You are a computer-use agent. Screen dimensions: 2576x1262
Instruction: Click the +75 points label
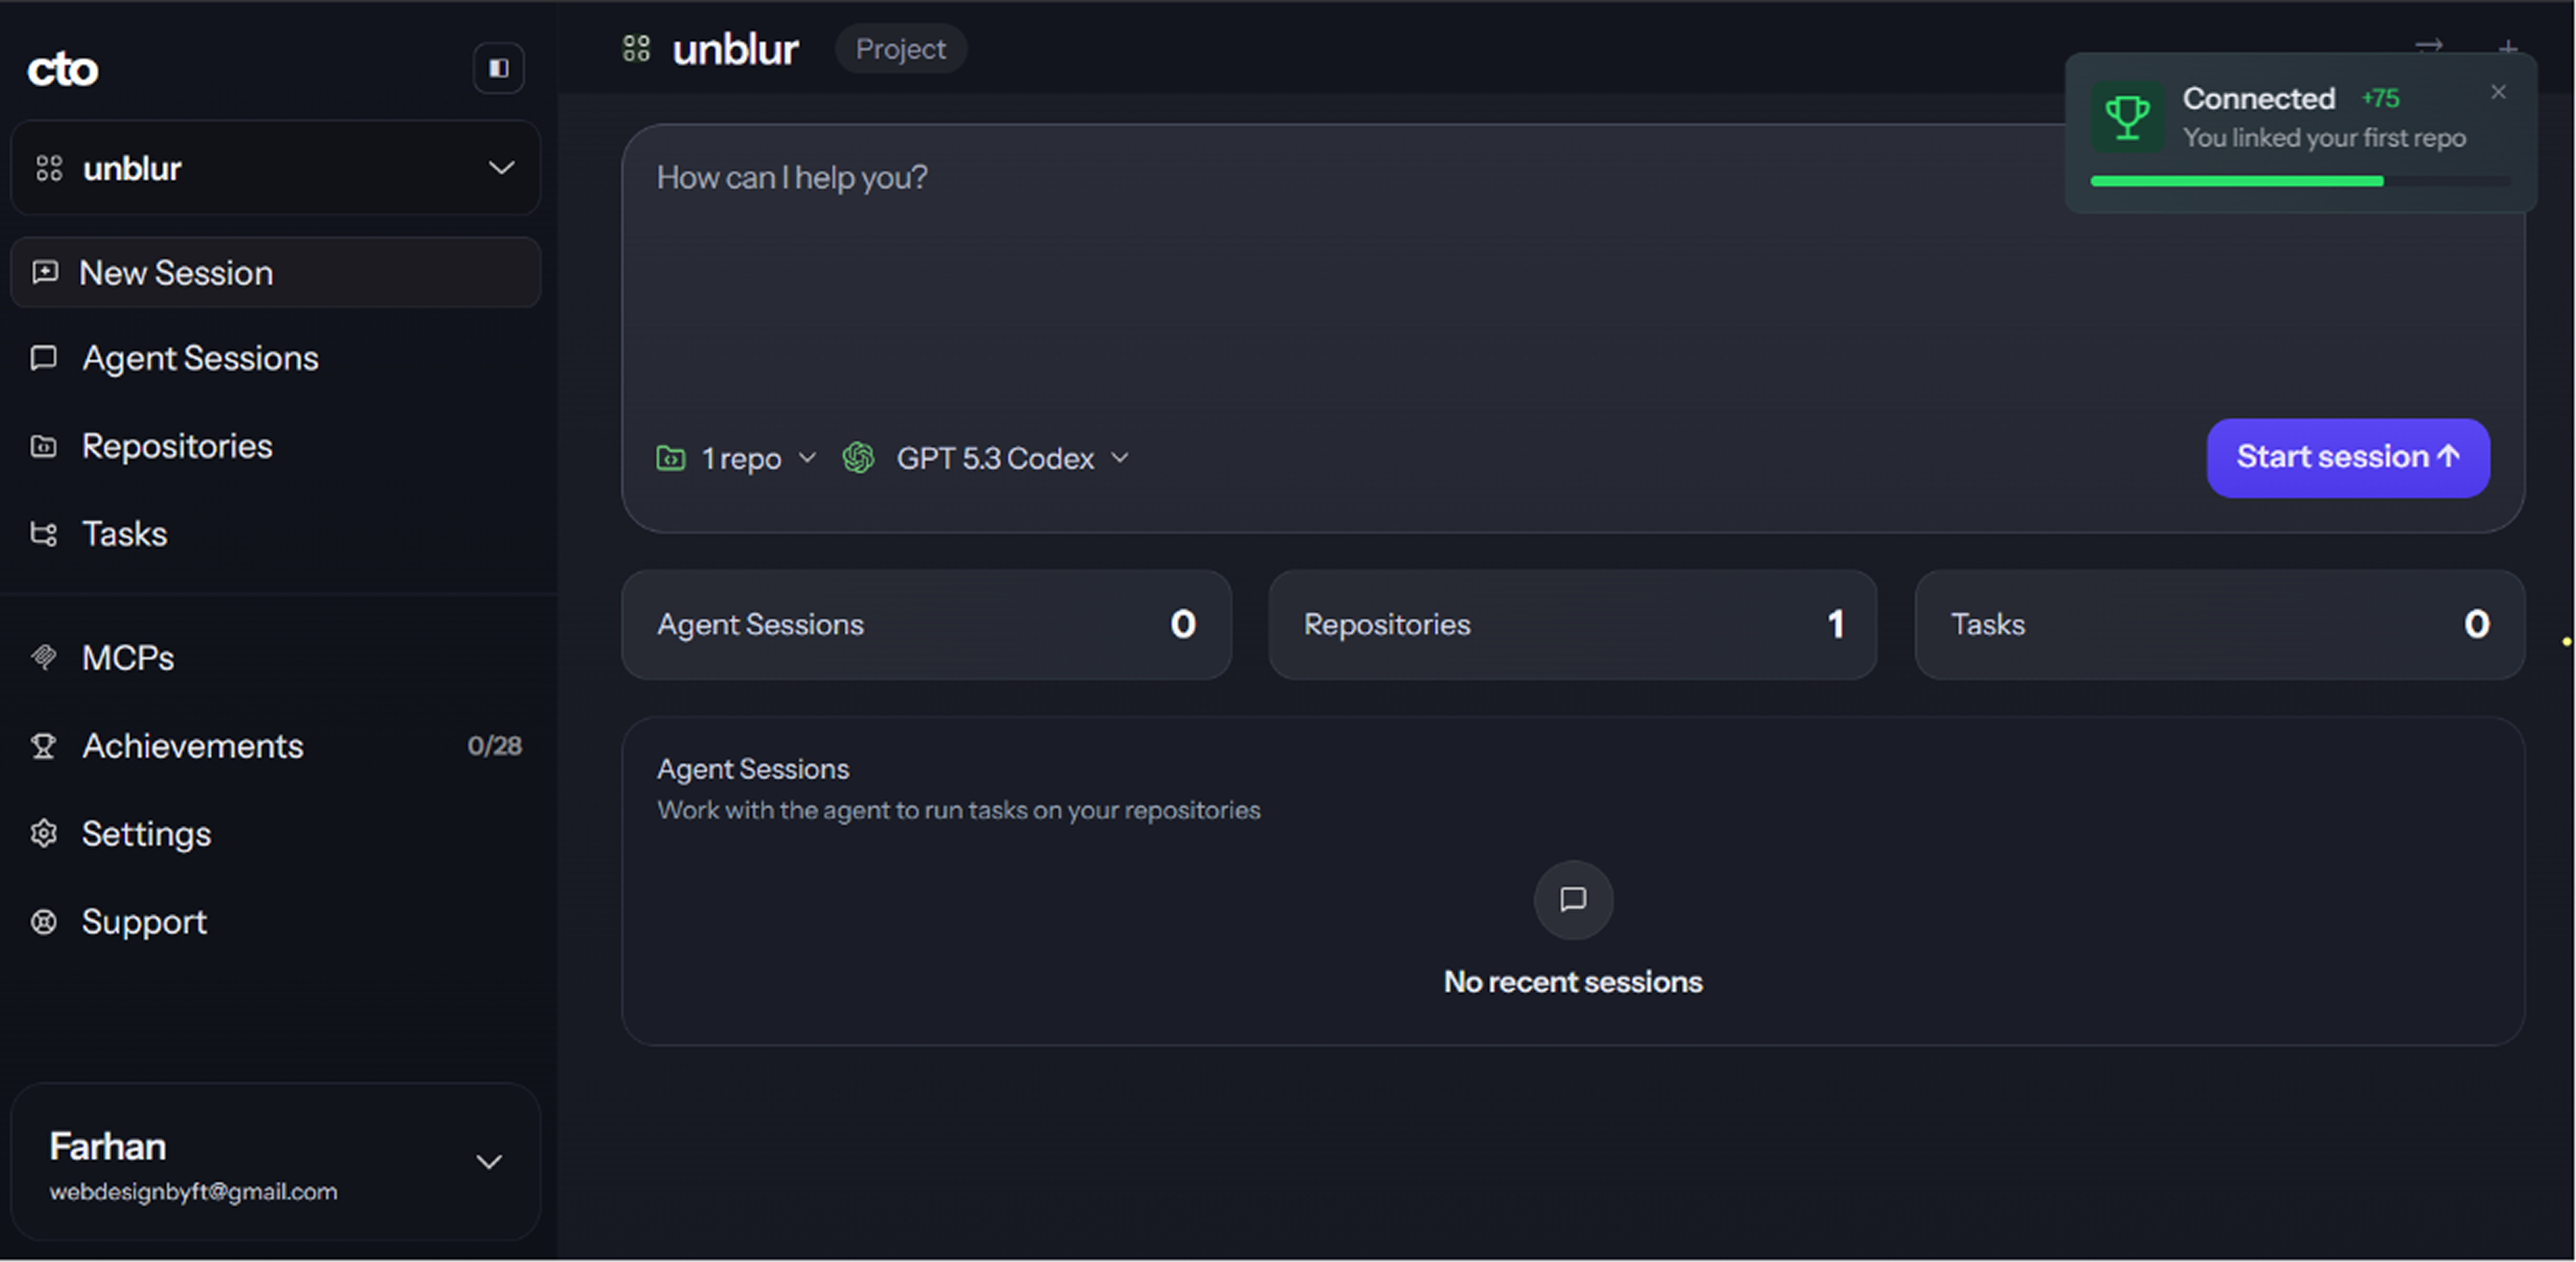(x=2380, y=98)
